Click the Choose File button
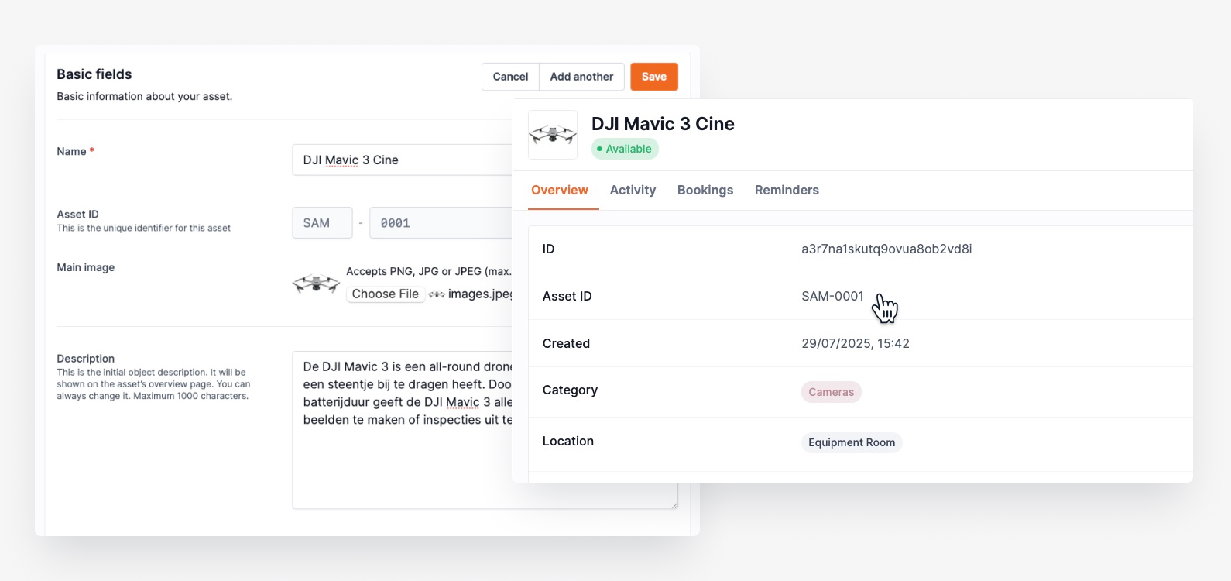The image size is (1231, 581). click(x=386, y=294)
